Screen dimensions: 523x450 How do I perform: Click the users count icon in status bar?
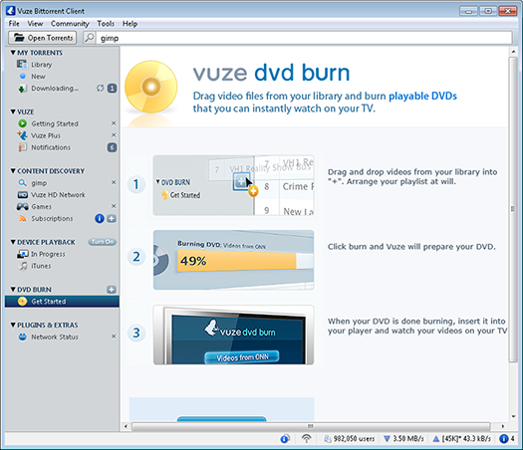point(328,439)
